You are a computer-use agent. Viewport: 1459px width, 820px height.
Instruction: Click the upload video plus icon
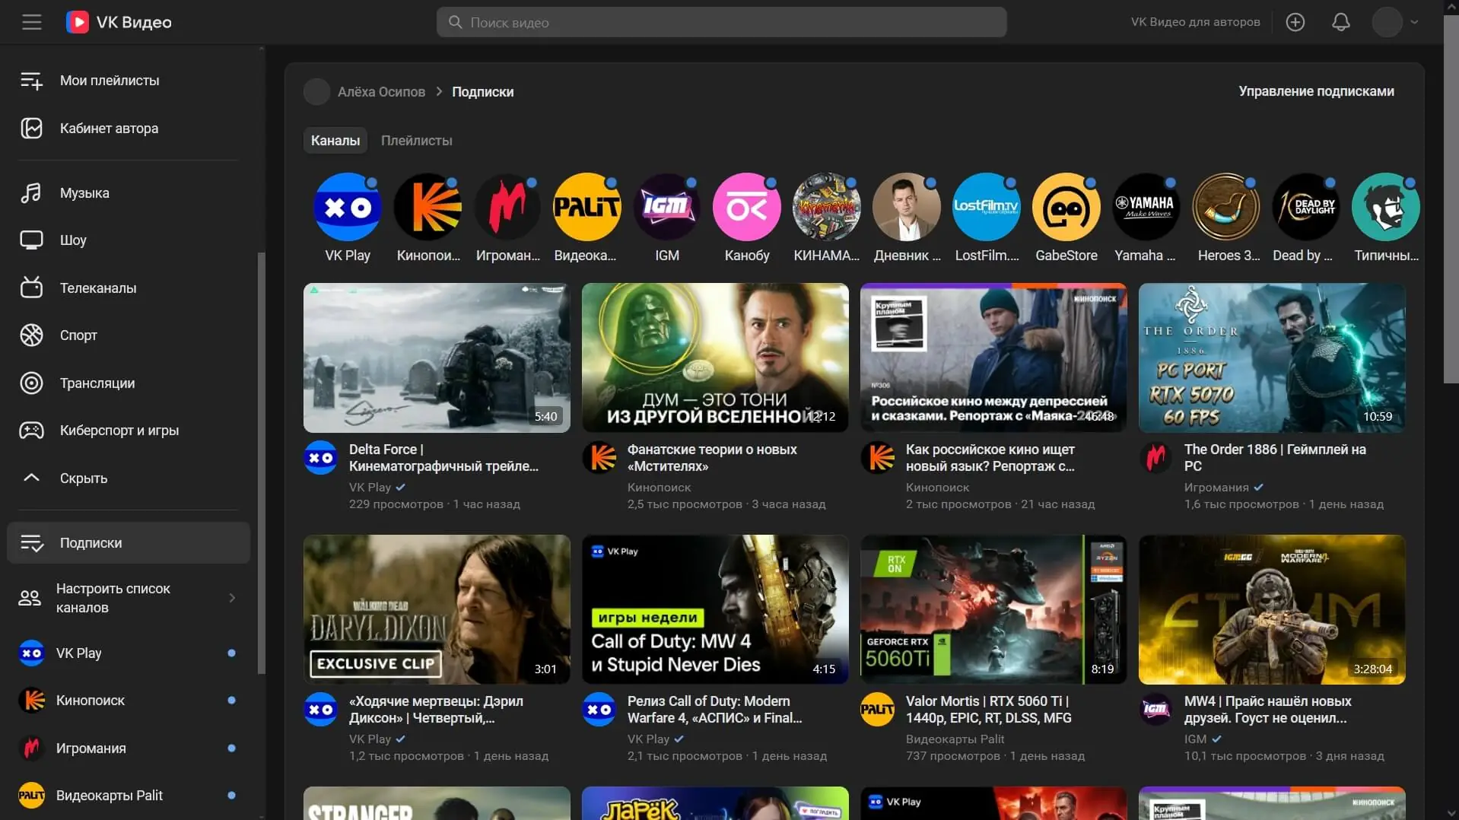1295,22
